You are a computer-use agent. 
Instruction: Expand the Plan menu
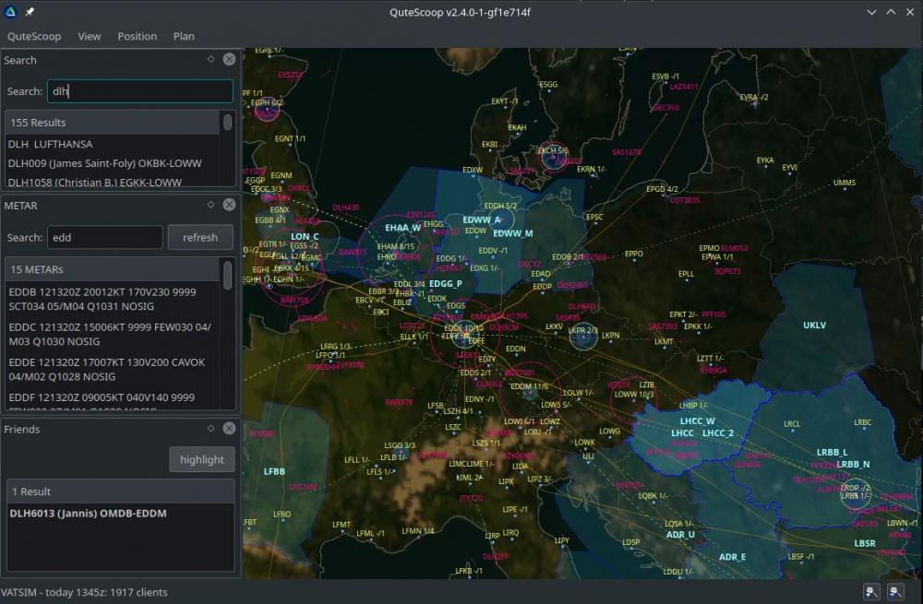click(184, 36)
